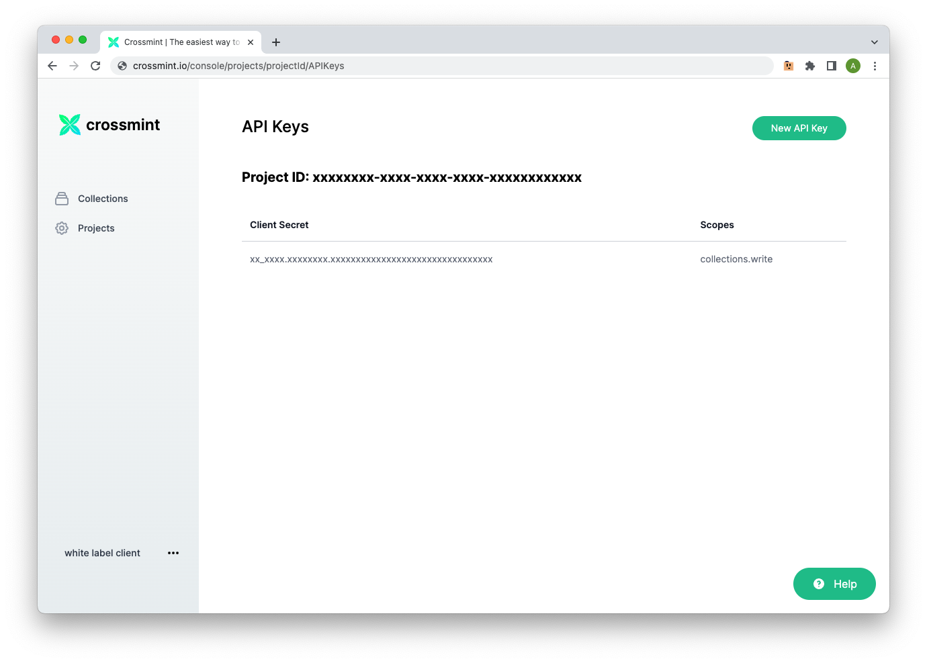Click the Collections stack icon
927x663 pixels.
pos(62,199)
